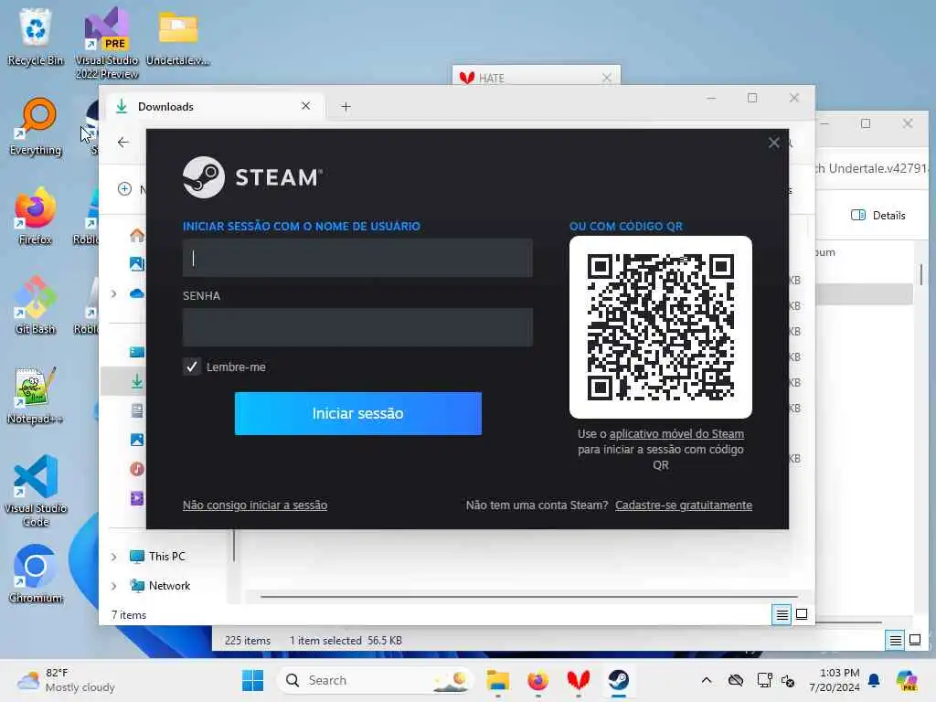Follow the Cadastre-se gratuitamente link
Screen dimensions: 936x702
coord(684,505)
